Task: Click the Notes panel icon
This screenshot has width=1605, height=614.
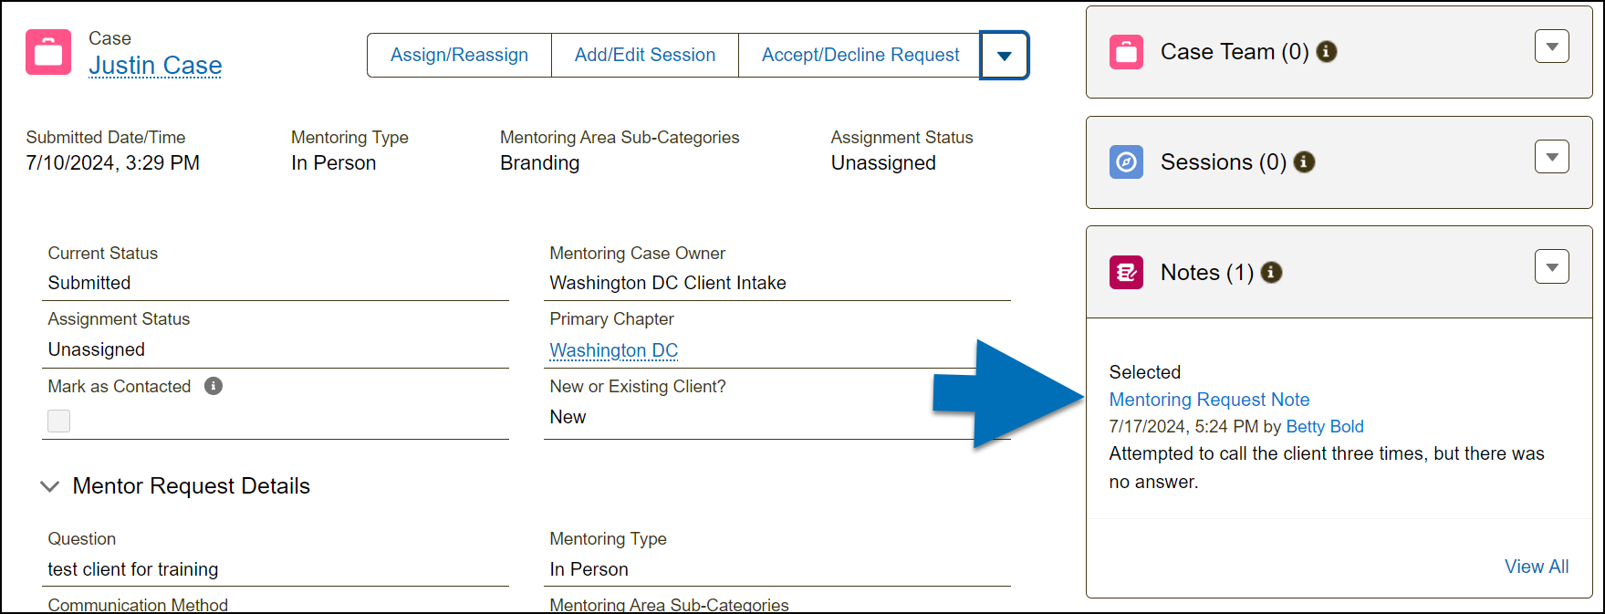Action: [1126, 272]
